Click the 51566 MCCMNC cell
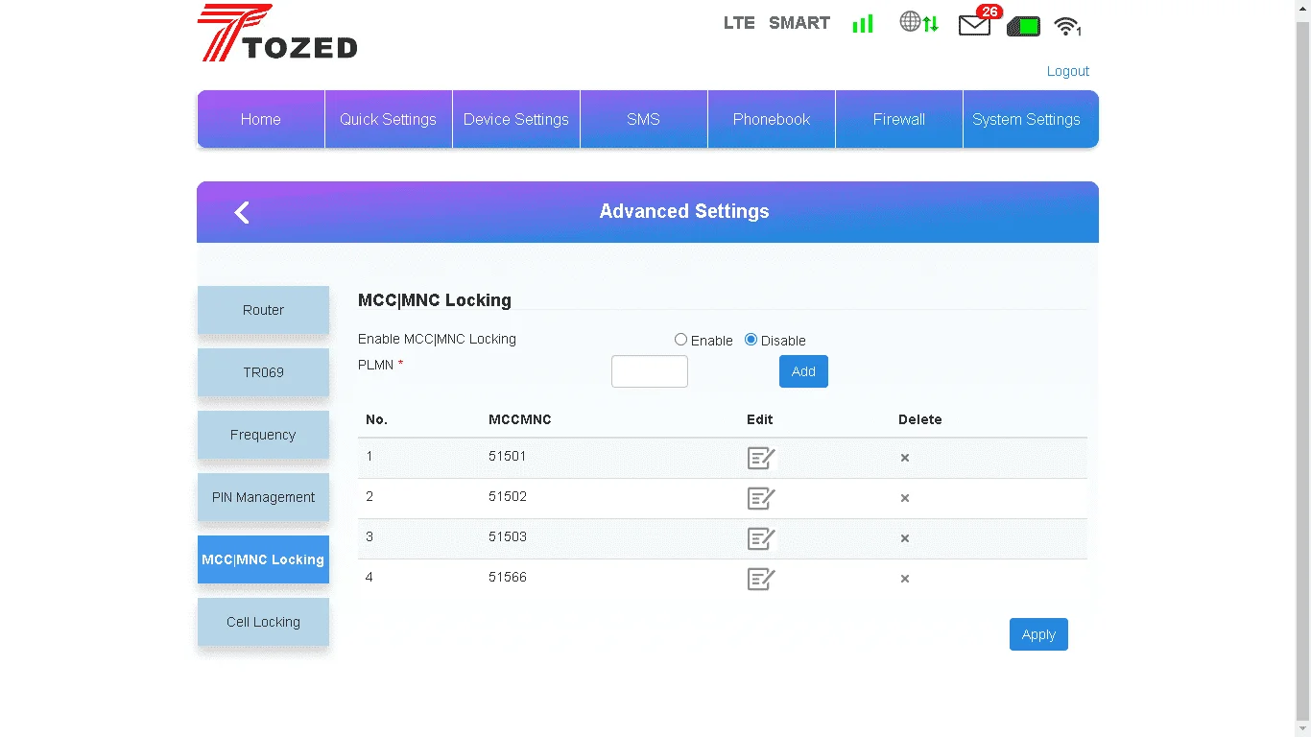This screenshot has height=737, width=1311. click(x=508, y=578)
